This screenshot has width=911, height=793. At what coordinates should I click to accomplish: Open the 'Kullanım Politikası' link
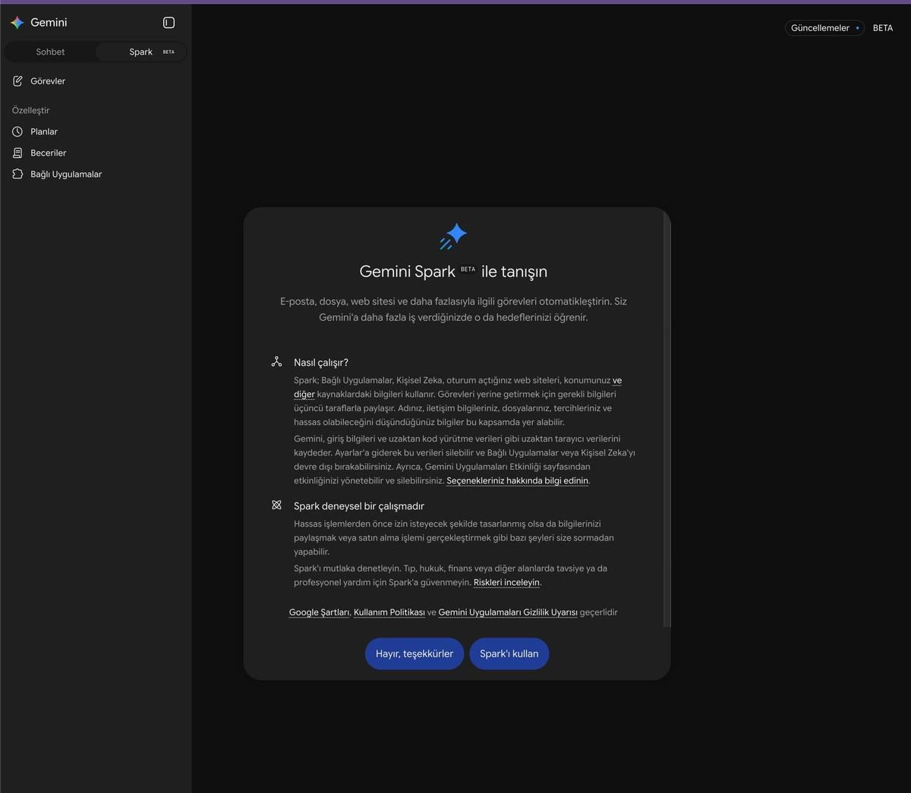pos(389,612)
